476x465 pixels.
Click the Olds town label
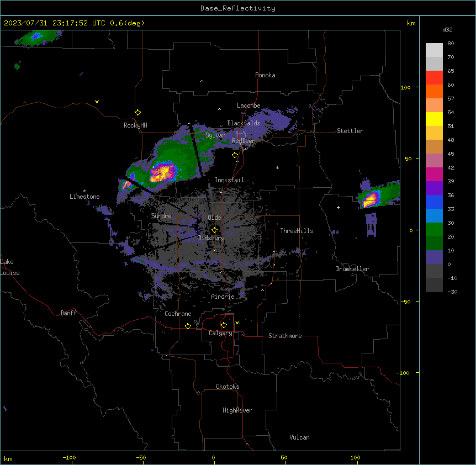(x=214, y=218)
